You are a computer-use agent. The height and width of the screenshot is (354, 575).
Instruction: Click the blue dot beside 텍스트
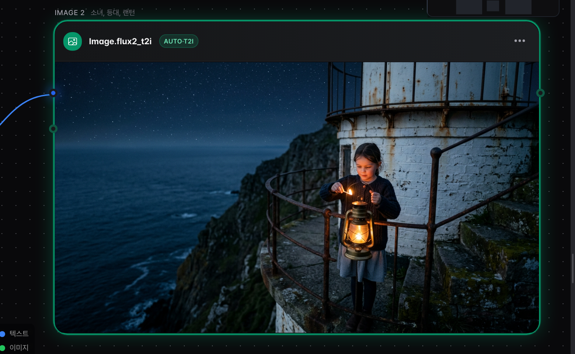click(x=3, y=334)
